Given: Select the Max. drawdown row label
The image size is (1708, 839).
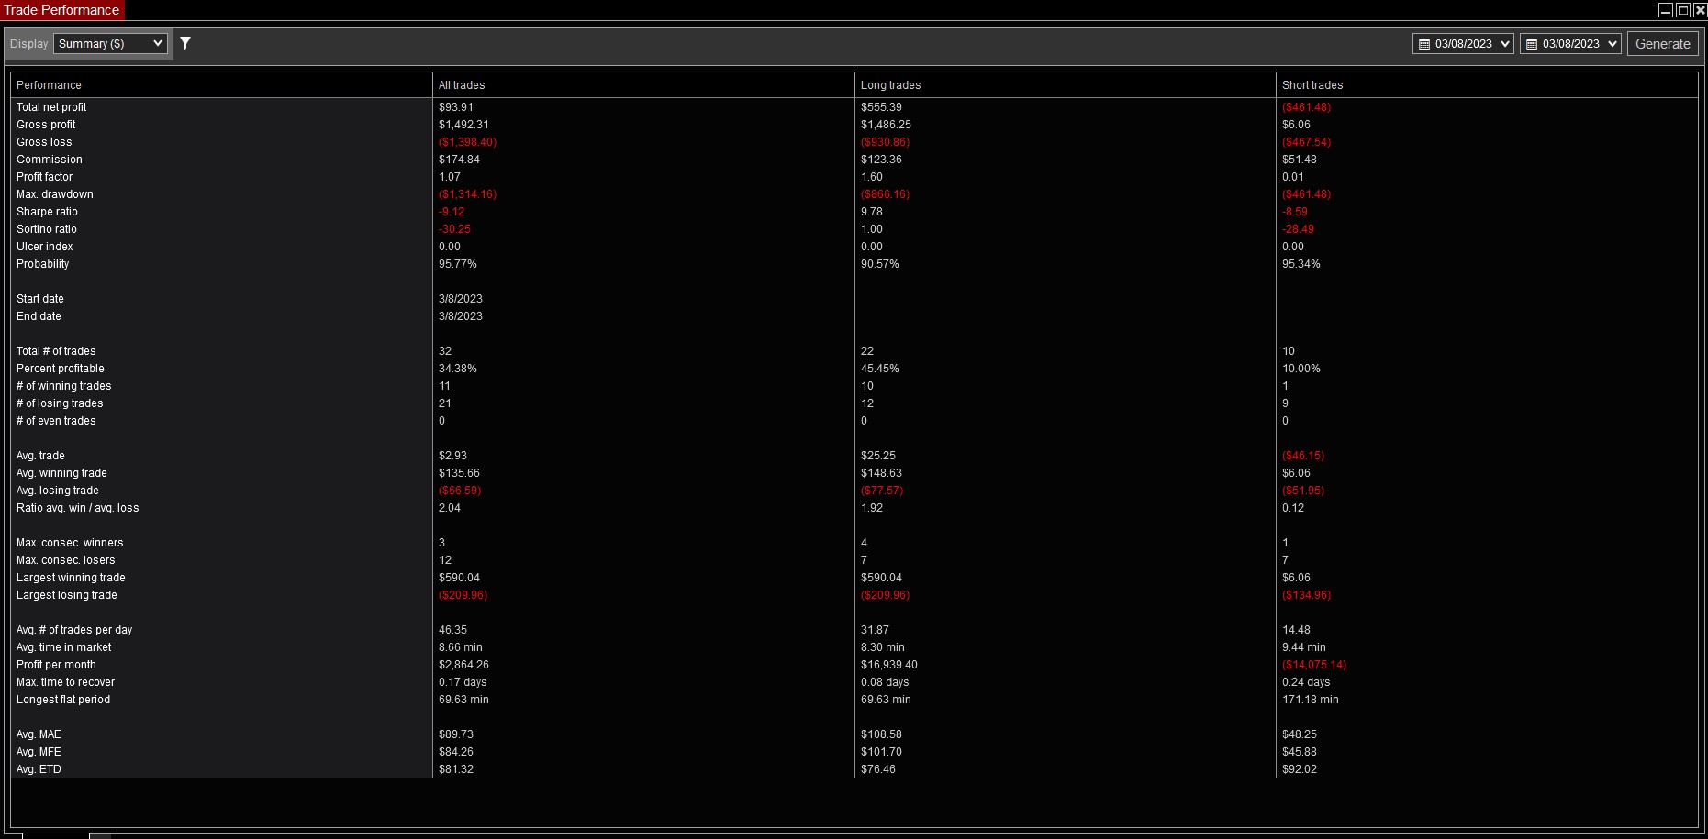Looking at the screenshot, I should [x=55, y=194].
